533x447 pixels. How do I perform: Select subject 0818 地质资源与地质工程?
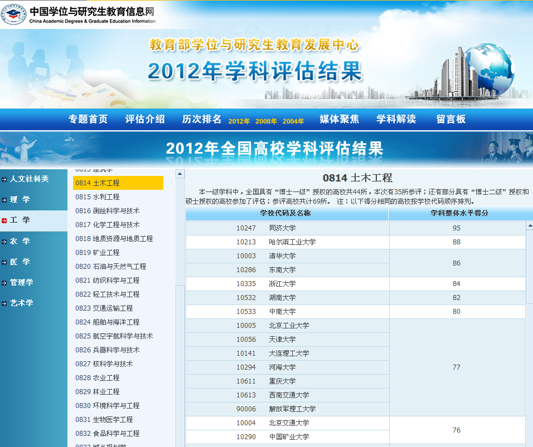tap(114, 239)
